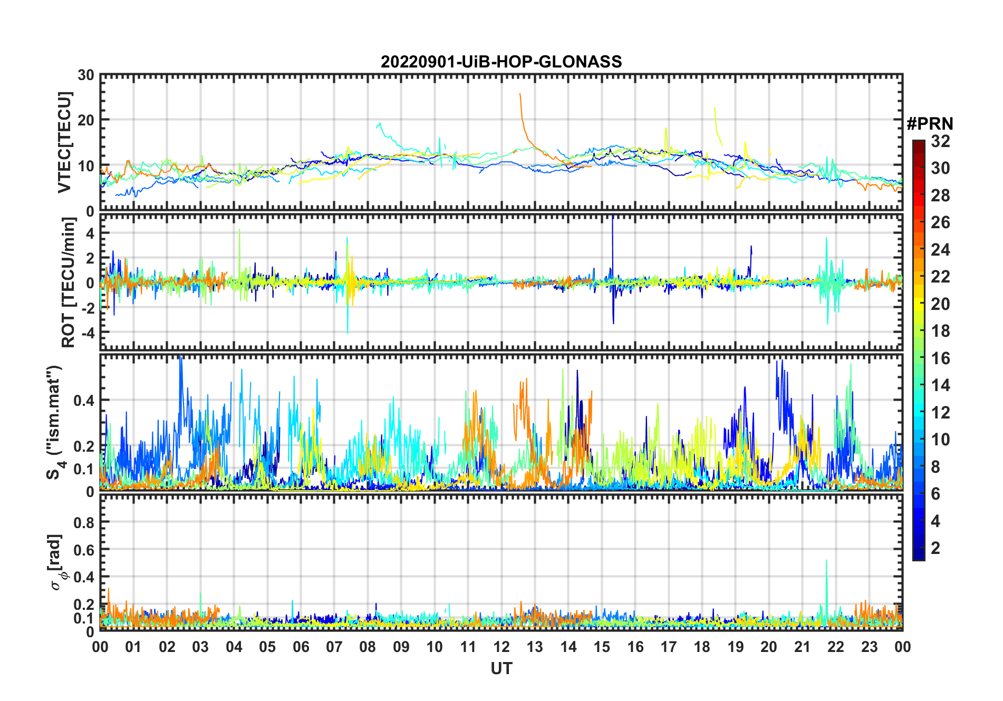Click the orange VTEC spike peak after 12 UT
The height and width of the screenshot is (701, 1003).
[x=520, y=95]
